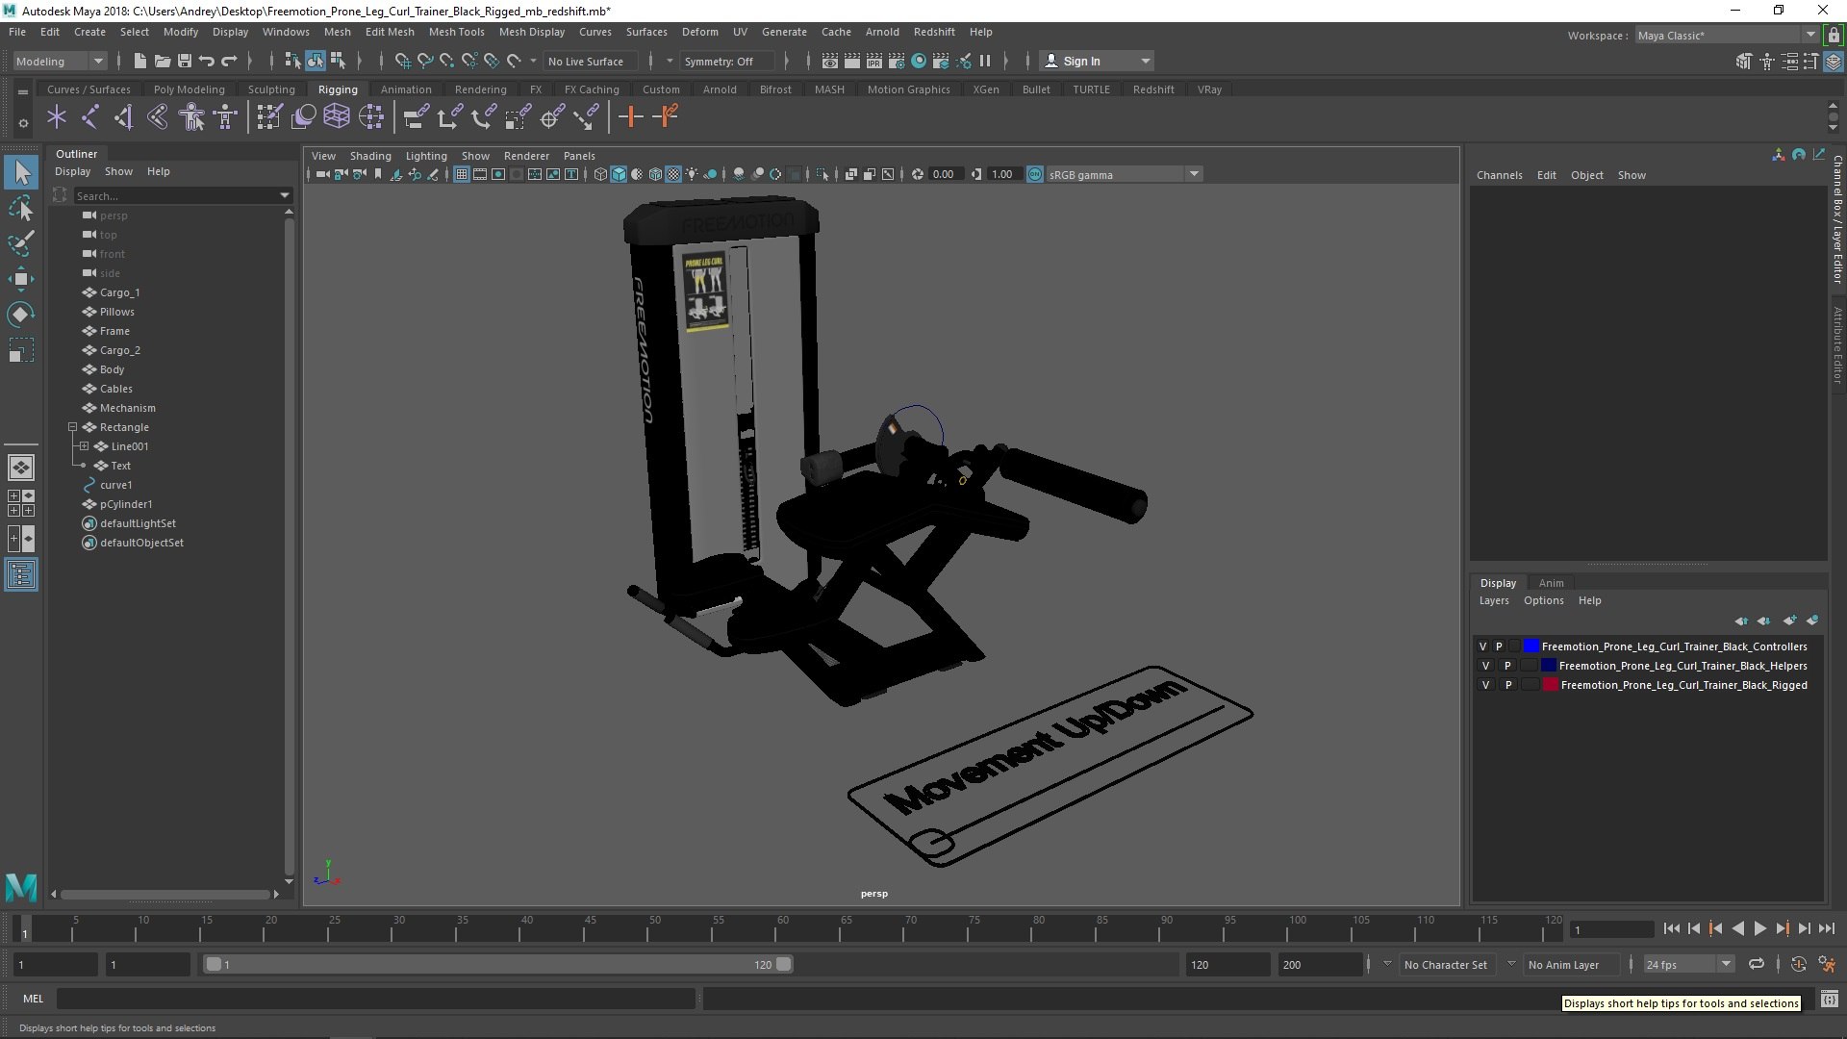Open the Deform menu
Screen dimensions: 1847x1039
699,32
